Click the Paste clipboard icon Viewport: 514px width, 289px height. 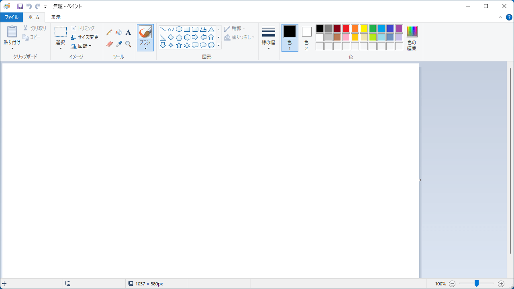pyautogui.click(x=12, y=32)
